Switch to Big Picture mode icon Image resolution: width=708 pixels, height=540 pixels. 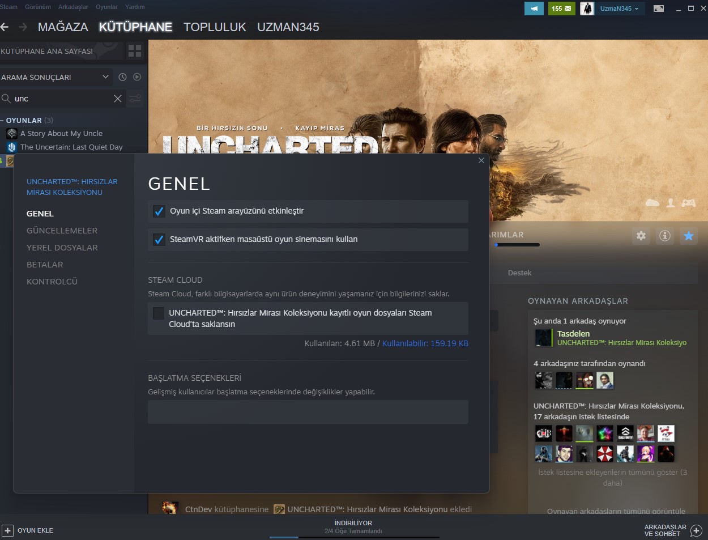[x=658, y=8]
